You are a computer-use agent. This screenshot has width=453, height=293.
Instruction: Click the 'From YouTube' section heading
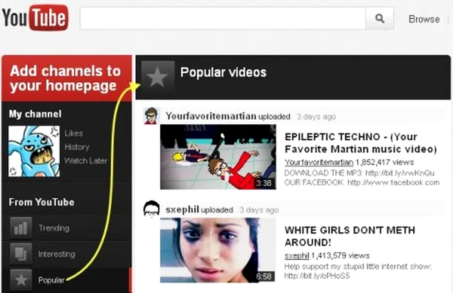pyautogui.click(x=41, y=202)
